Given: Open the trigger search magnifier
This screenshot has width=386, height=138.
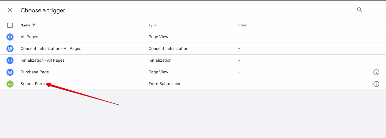Looking at the screenshot, I should 360,10.
